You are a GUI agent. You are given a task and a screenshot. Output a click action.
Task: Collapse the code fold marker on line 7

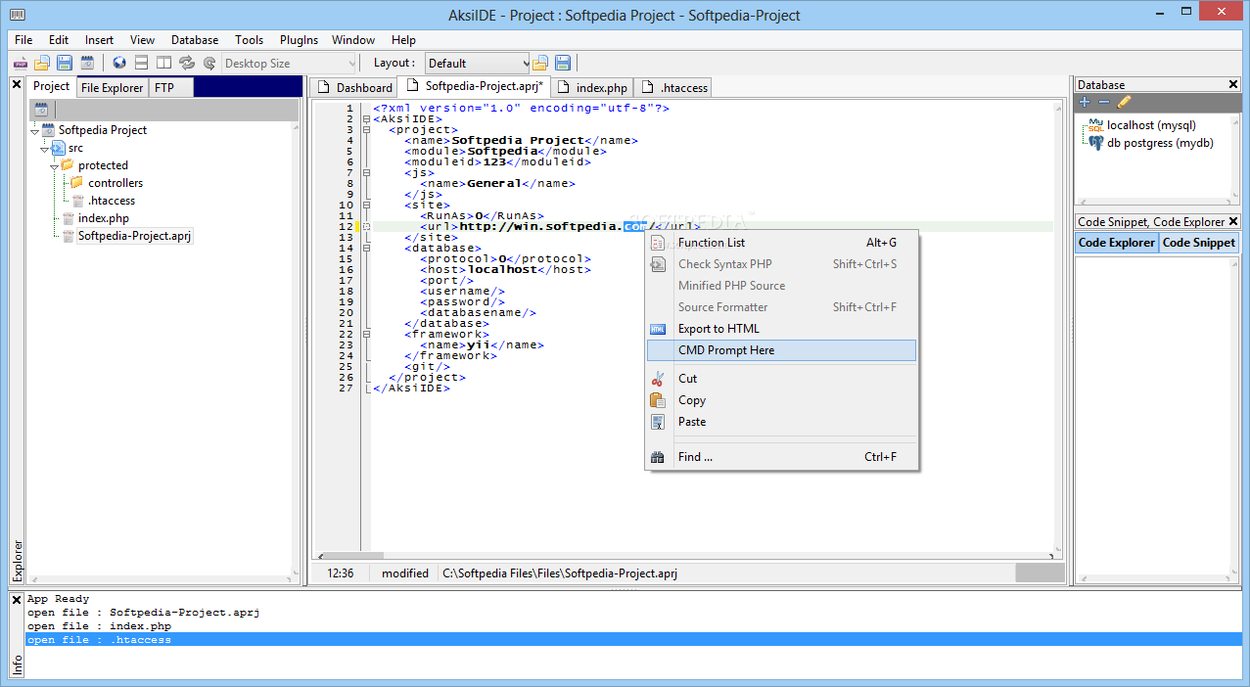[x=366, y=173]
